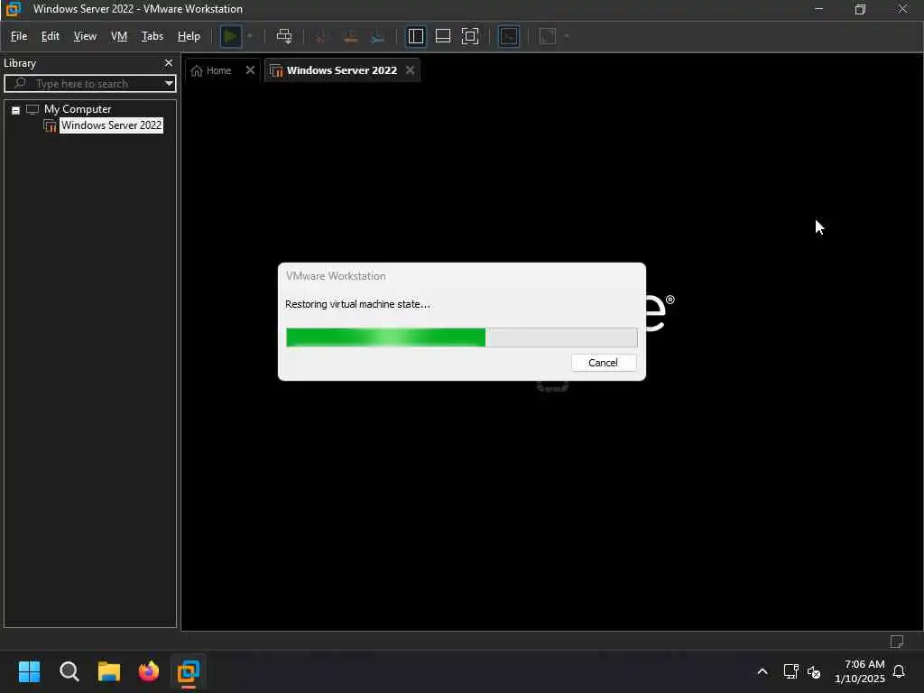Close the Library panel
This screenshot has width=924, height=693.
169,63
